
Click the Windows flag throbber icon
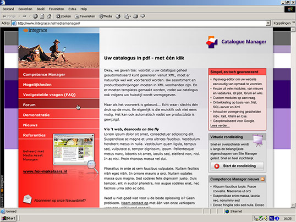pyautogui.click(x=290, y=9)
